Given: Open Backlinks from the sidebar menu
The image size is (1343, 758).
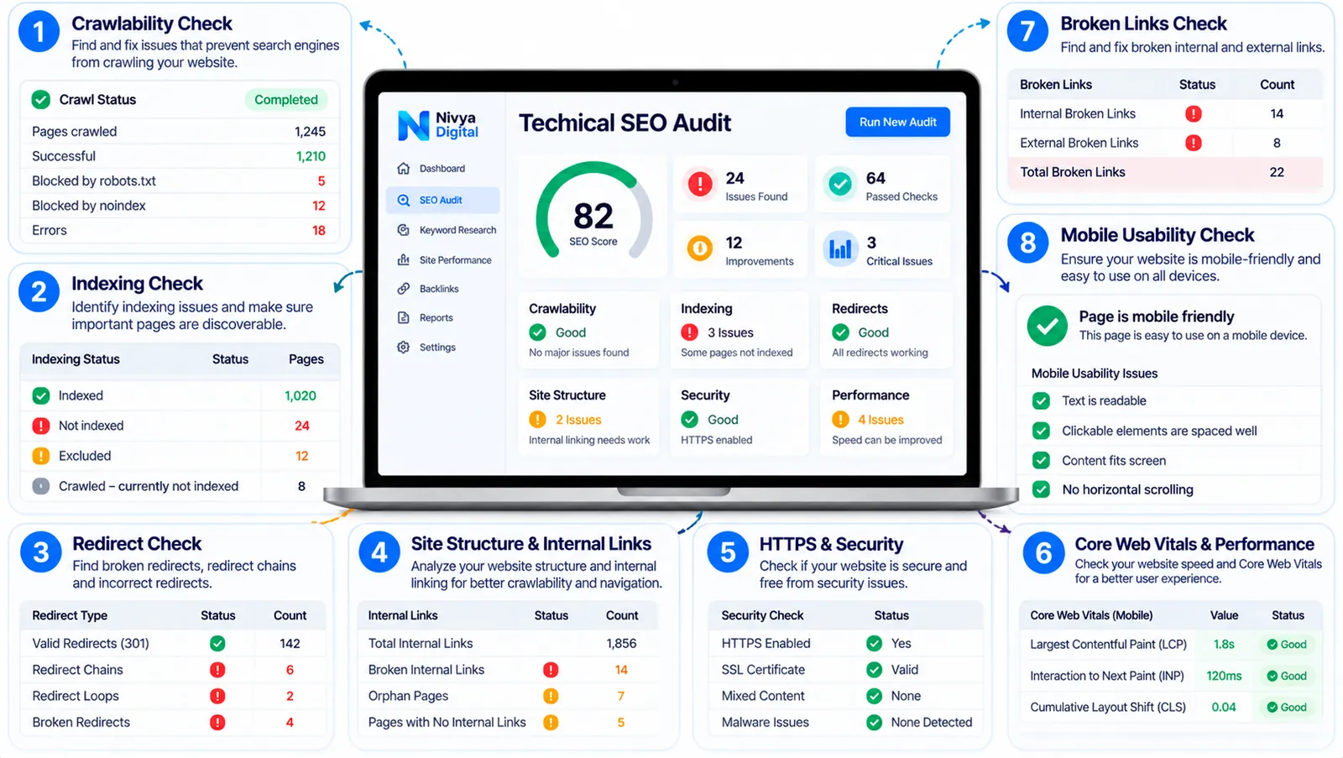Looking at the screenshot, I should coord(443,289).
